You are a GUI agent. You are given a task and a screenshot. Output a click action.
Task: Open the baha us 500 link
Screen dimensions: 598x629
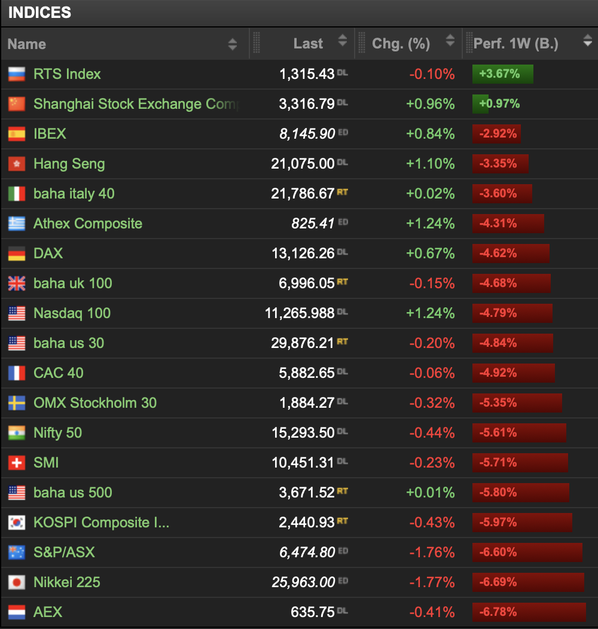click(72, 493)
